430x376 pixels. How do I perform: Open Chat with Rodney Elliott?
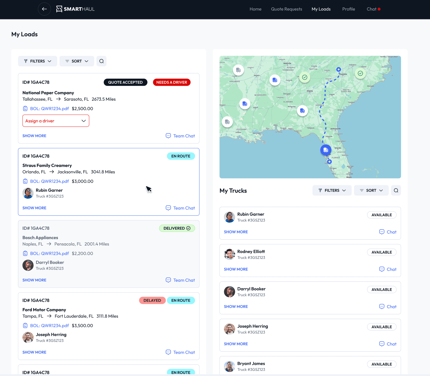pos(388,269)
